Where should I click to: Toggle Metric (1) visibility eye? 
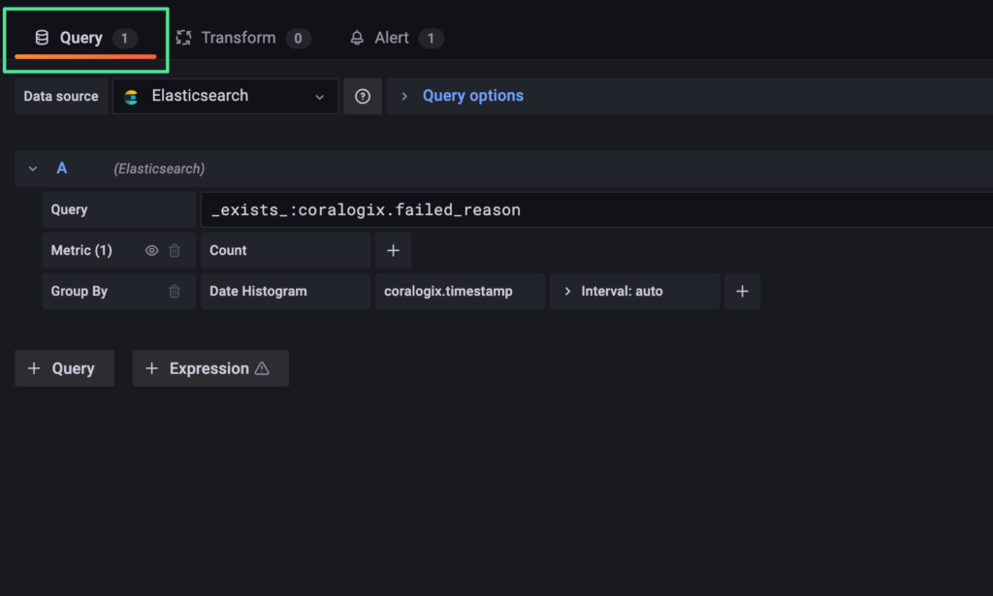click(151, 251)
